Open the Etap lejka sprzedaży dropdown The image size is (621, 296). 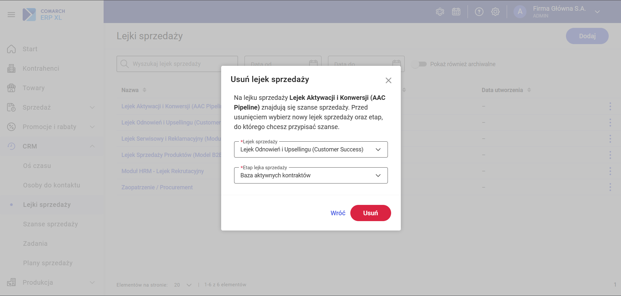point(311,175)
